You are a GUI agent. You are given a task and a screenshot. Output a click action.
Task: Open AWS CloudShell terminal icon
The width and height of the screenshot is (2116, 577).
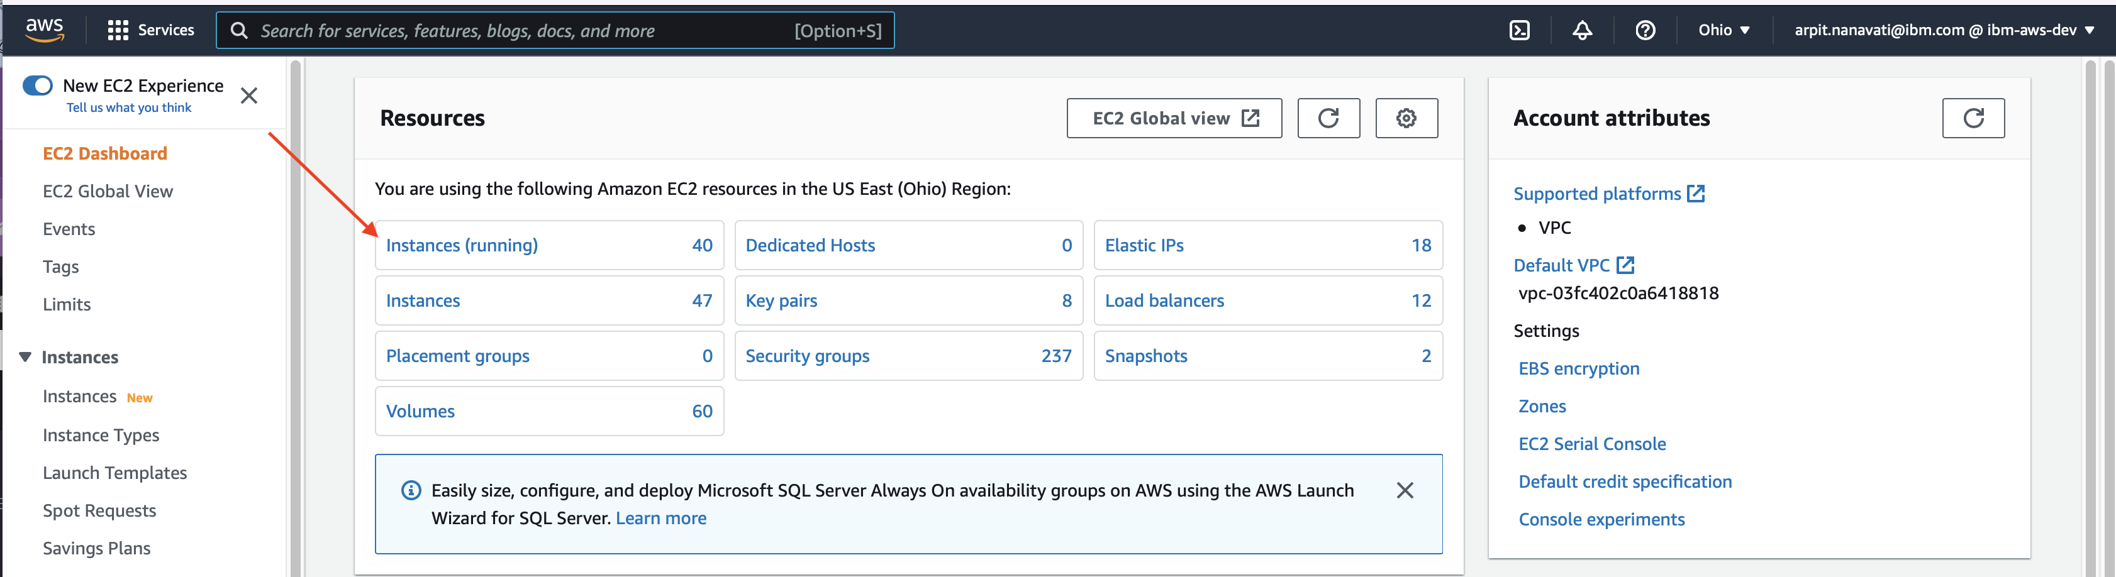pyautogui.click(x=1519, y=30)
